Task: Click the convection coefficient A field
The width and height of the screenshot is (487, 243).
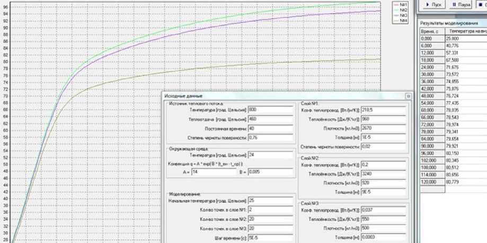Action: pyautogui.click(x=214, y=172)
